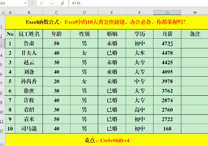This screenshot has height=146, width=208.
Task: Select salary cell 2722
Action: click(167, 119)
